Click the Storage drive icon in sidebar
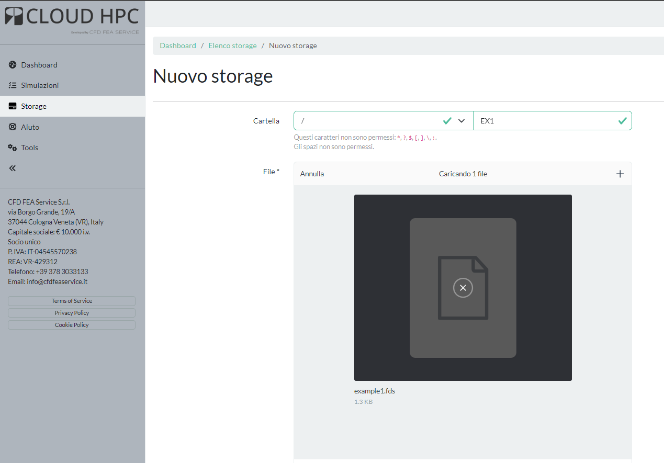This screenshot has height=463, width=664. (12, 106)
